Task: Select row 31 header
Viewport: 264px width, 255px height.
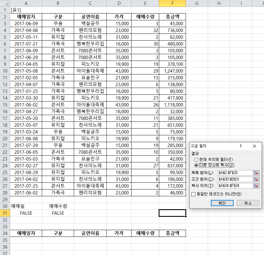Action: click(5, 213)
